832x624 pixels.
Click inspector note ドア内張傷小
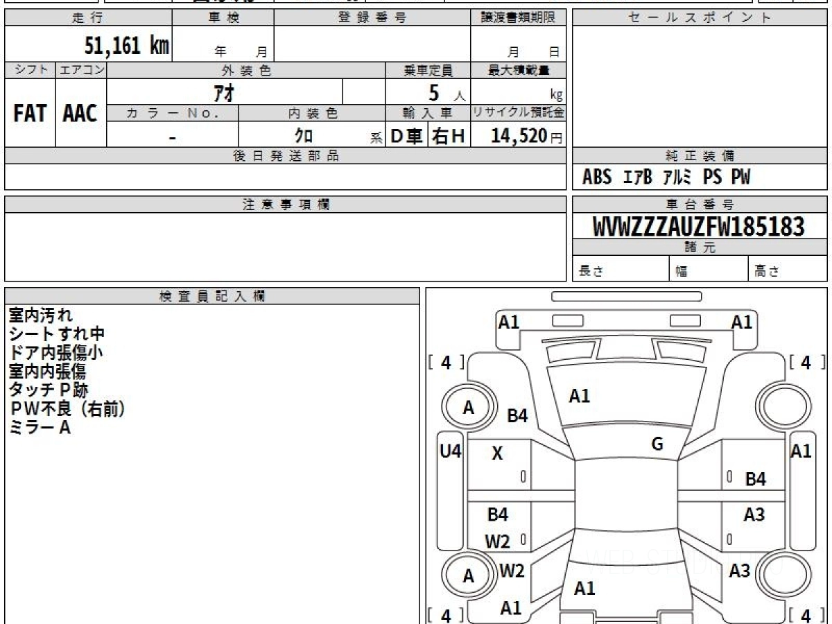[56, 353]
